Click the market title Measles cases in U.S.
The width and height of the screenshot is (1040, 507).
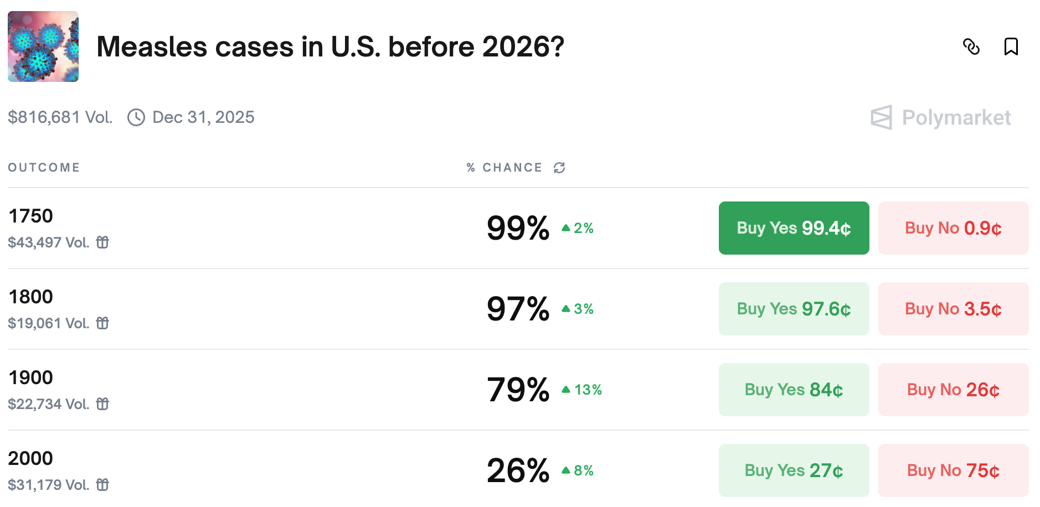pyautogui.click(x=330, y=46)
